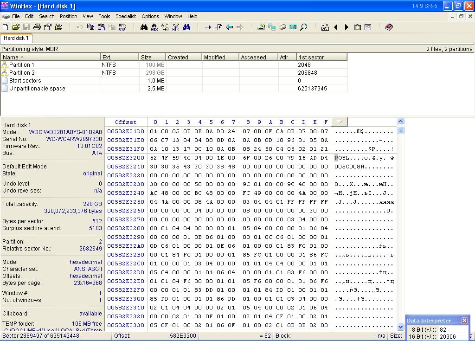Click the Copy Block toolbar icon
Screen dimensions: 475x341
tap(90, 27)
